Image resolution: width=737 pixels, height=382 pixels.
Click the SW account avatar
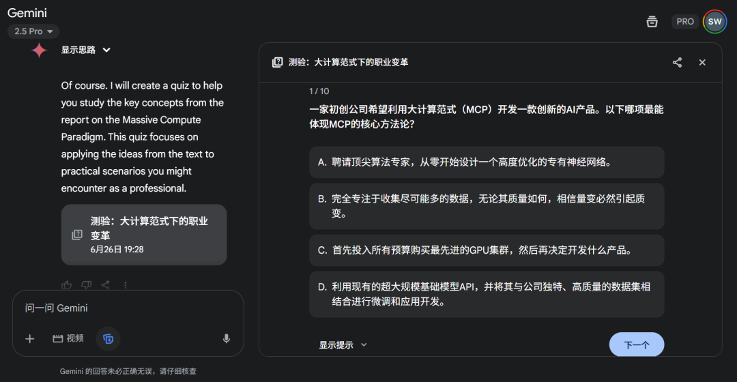click(714, 22)
